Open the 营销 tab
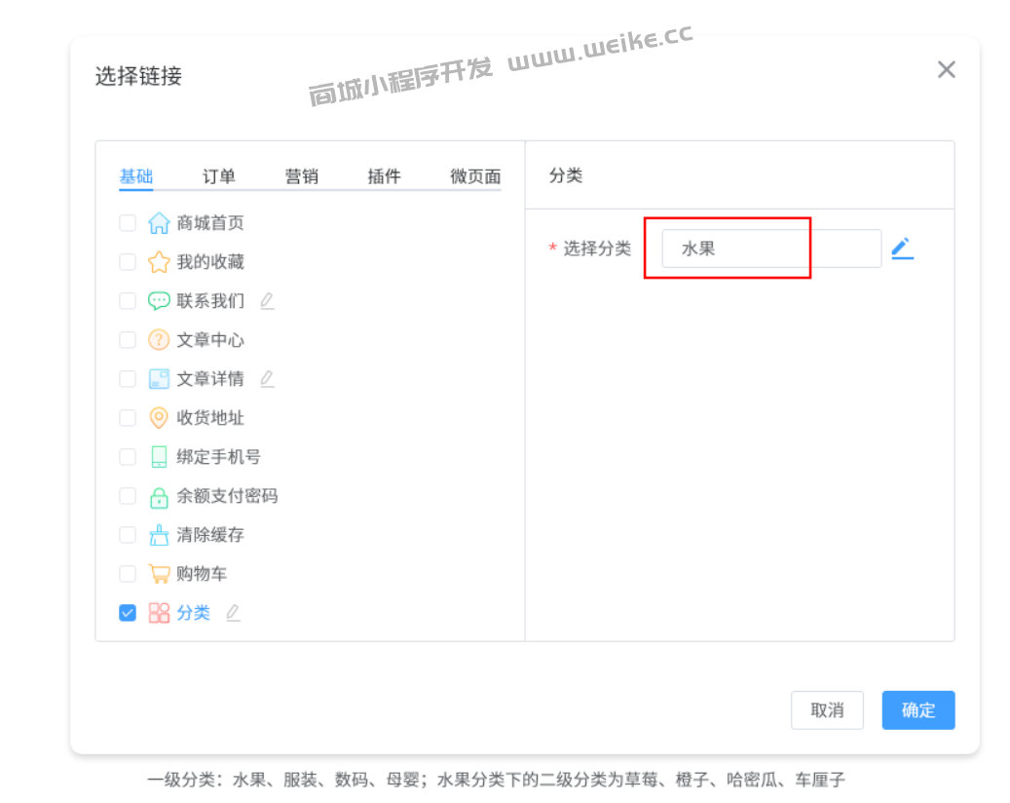This screenshot has width=1010, height=803. tap(302, 176)
